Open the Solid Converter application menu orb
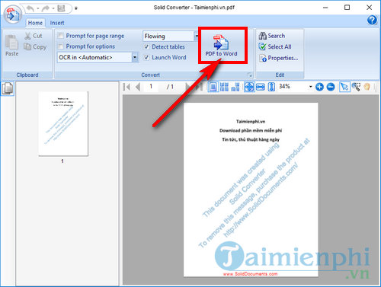This screenshot has width=381, height=287. (13, 14)
